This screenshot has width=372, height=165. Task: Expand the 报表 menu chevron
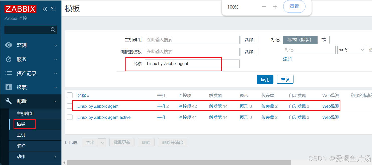(x=55, y=88)
